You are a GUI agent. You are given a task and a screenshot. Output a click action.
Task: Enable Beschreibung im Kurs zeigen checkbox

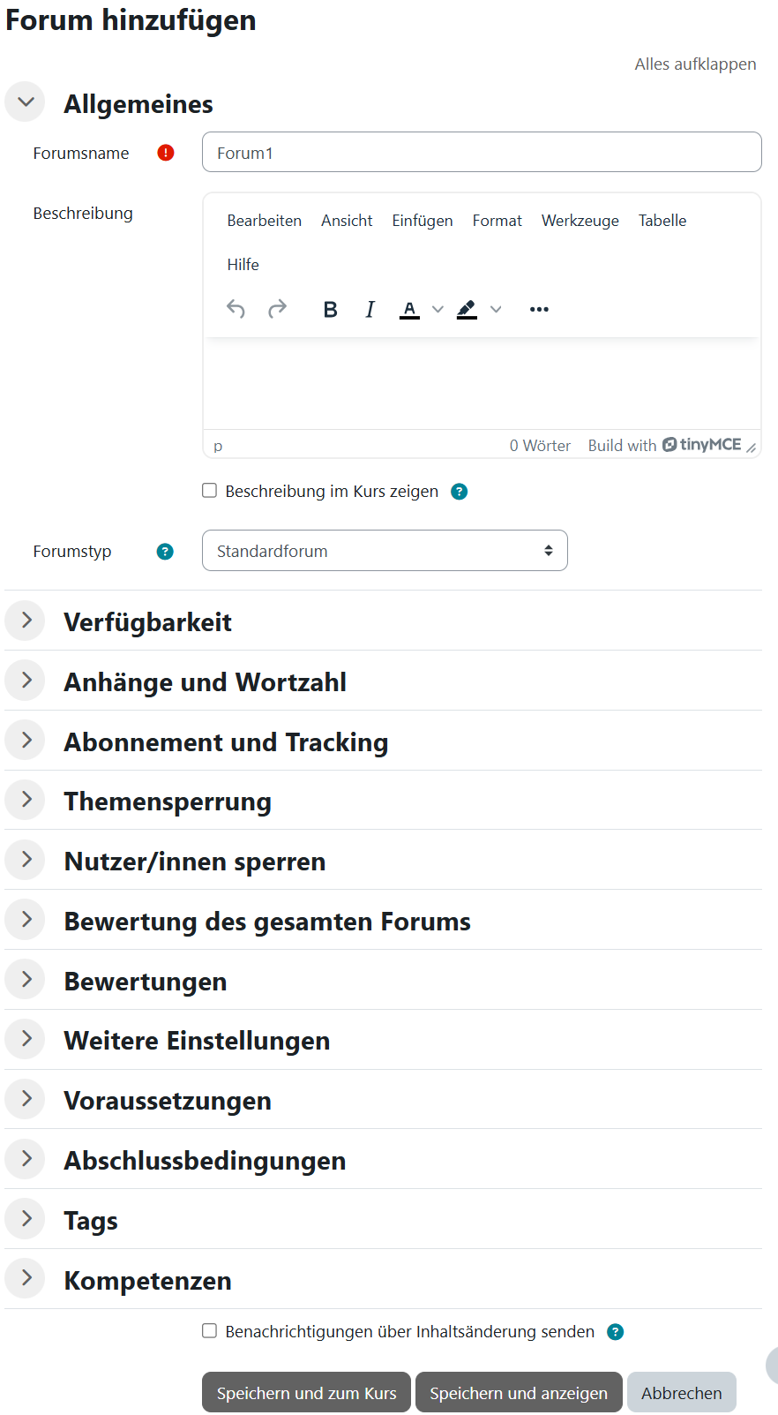pyautogui.click(x=210, y=491)
